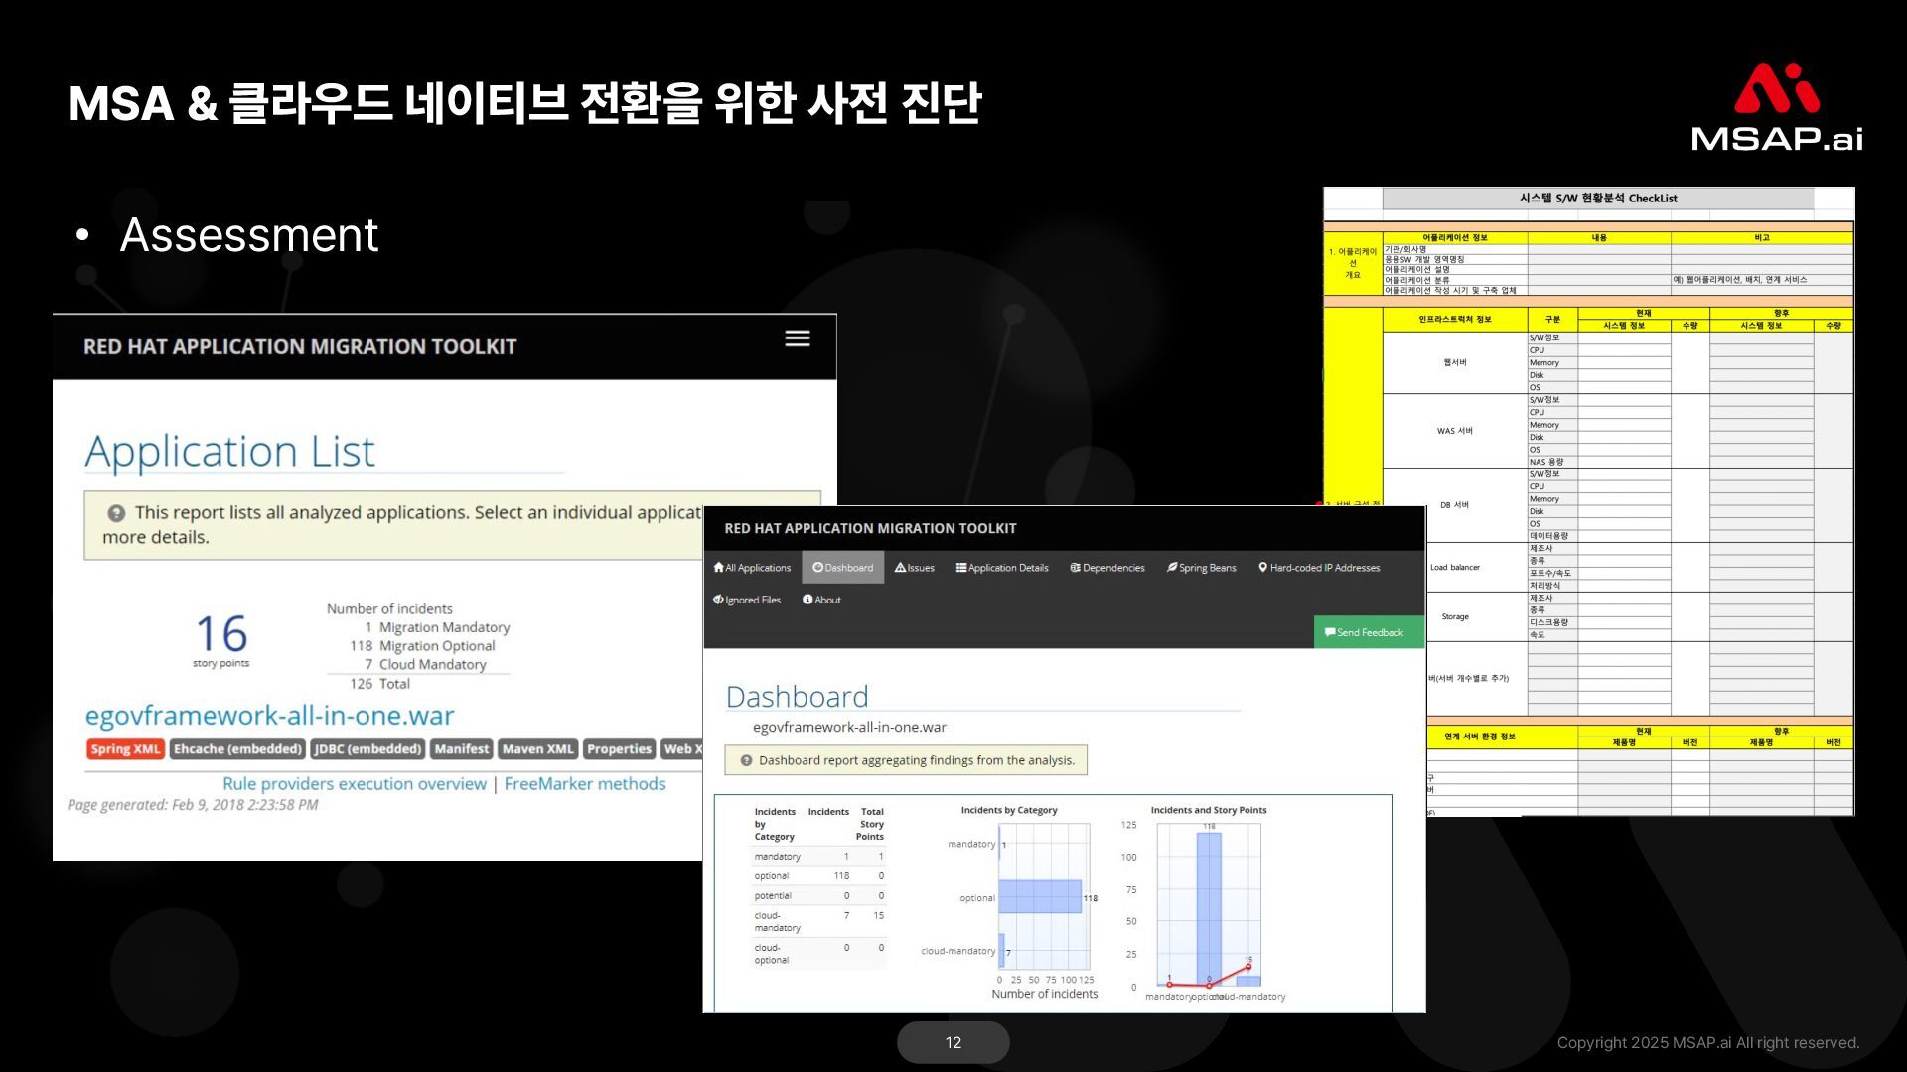
Task: Click the '시스템 S/W 현황분석 CheckList' title
Action: (x=1598, y=199)
